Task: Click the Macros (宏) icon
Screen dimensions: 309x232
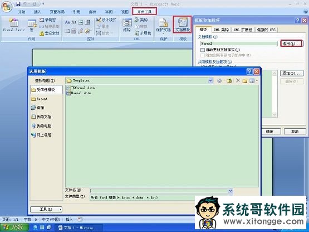Action: pos(32,25)
